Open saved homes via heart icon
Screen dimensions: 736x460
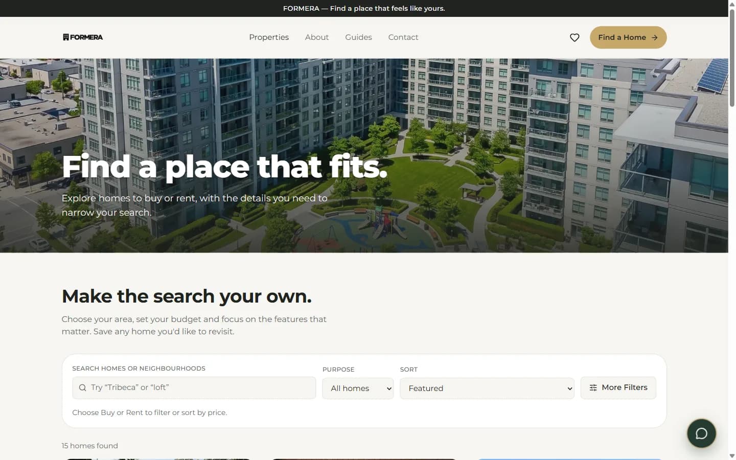click(x=574, y=37)
